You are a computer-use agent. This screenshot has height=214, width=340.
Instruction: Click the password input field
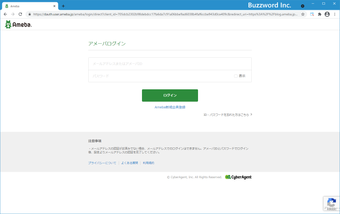click(161, 76)
